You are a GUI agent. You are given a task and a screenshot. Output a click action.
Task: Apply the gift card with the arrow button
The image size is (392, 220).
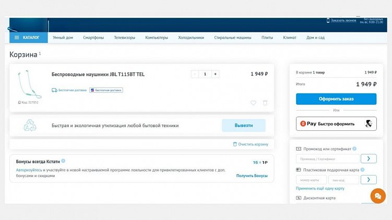(369, 180)
